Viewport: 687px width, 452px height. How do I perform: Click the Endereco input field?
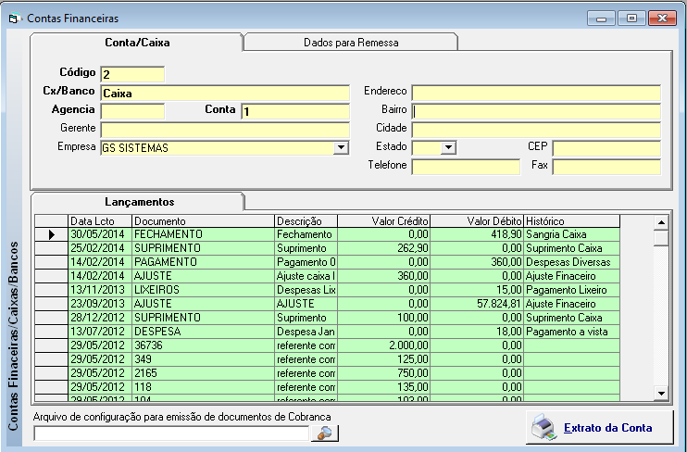point(535,93)
